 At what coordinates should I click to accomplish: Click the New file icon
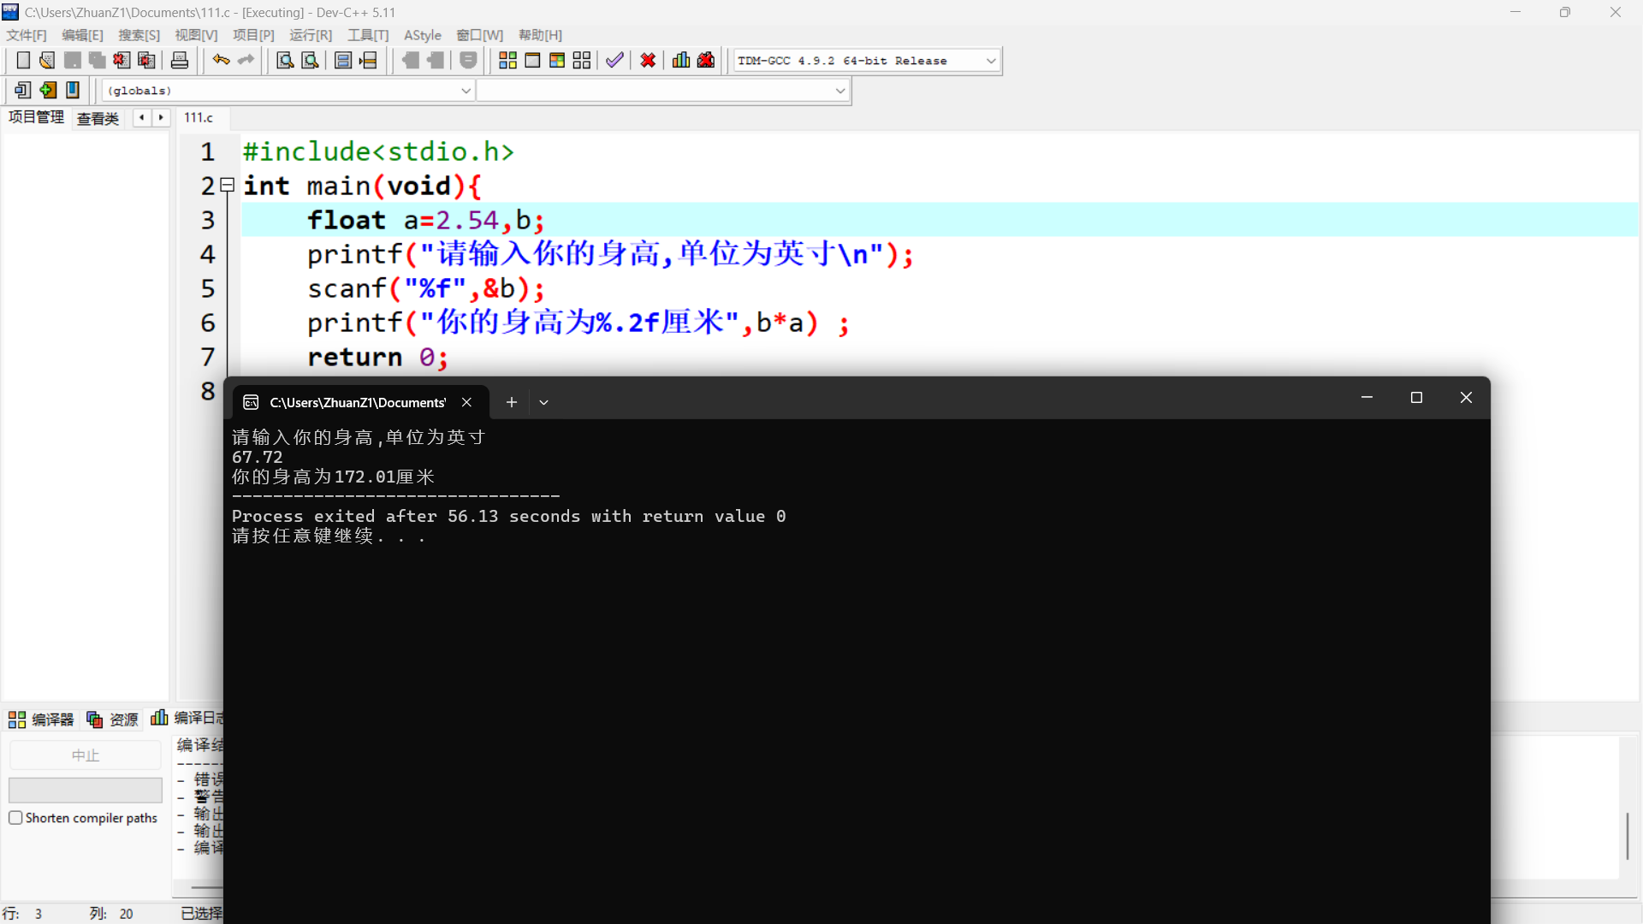click(x=23, y=61)
